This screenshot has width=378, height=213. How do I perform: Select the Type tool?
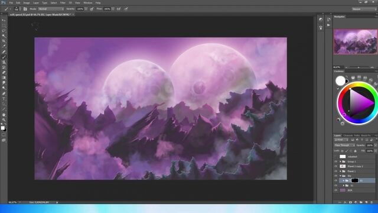pyautogui.click(x=4, y=99)
